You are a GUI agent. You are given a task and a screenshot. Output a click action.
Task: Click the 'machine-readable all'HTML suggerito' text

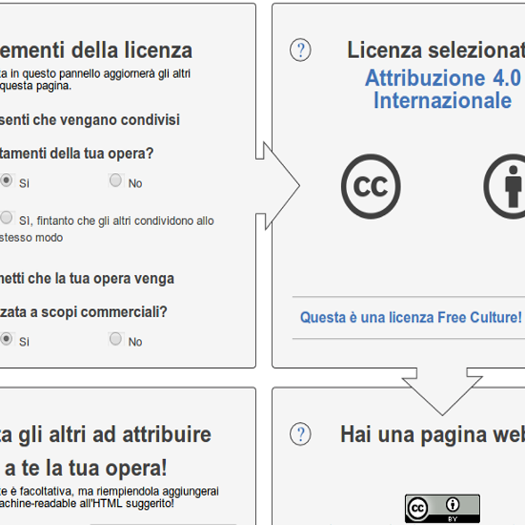coord(87,503)
